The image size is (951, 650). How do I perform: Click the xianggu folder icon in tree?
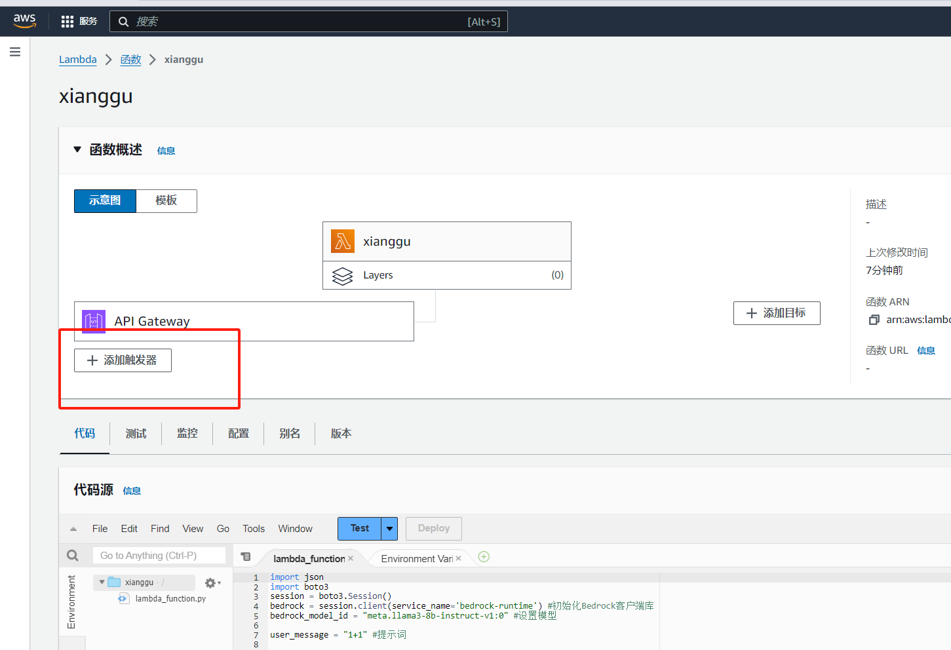click(x=115, y=582)
